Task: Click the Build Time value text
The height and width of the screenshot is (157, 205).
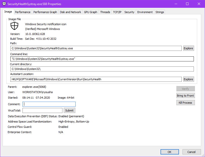Action: tap(41, 39)
